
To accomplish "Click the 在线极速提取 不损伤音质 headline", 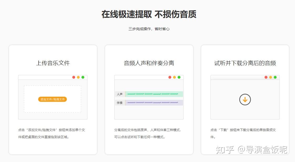I will 149,14.
